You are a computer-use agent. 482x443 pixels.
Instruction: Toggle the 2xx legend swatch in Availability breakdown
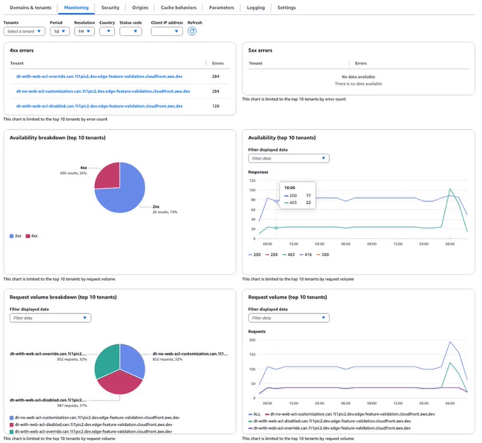click(x=11, y=236)
